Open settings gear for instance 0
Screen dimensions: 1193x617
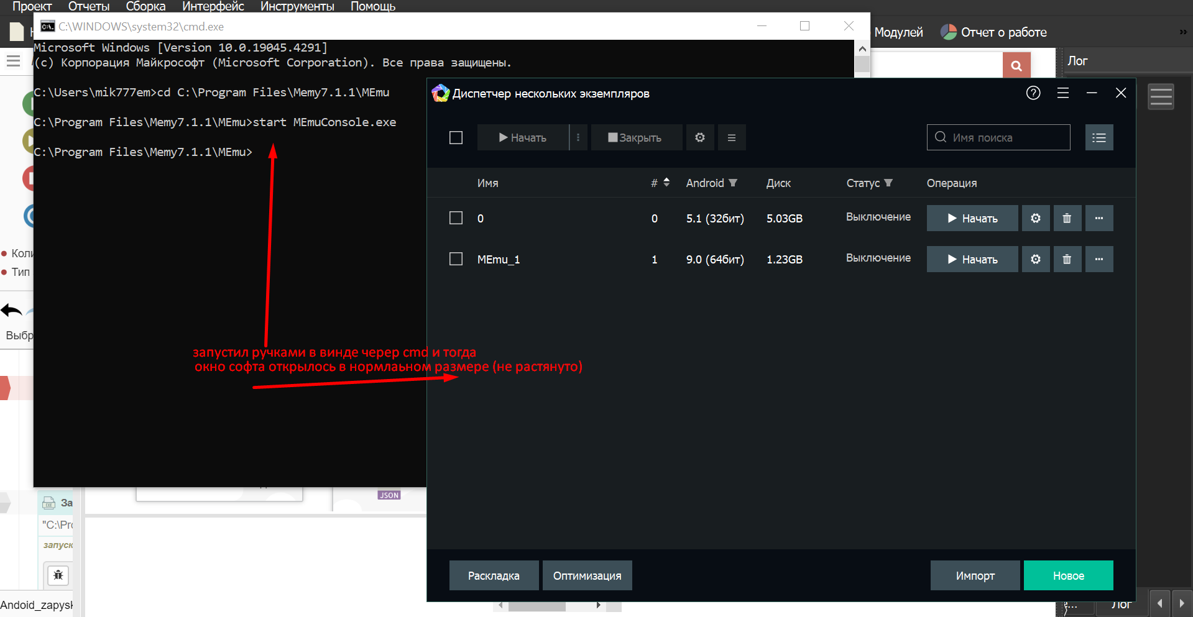[x=1035, y=218]
